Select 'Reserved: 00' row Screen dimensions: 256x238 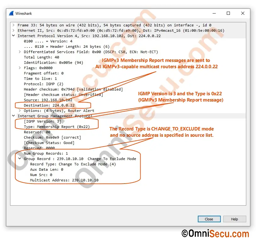[x=37, y=132]
